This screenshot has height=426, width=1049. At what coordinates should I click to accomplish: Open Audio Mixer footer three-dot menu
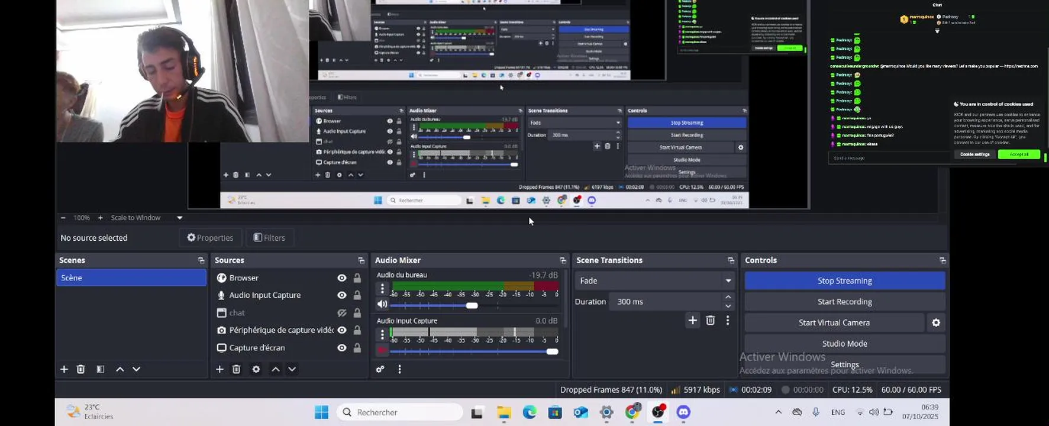(400, 369)
